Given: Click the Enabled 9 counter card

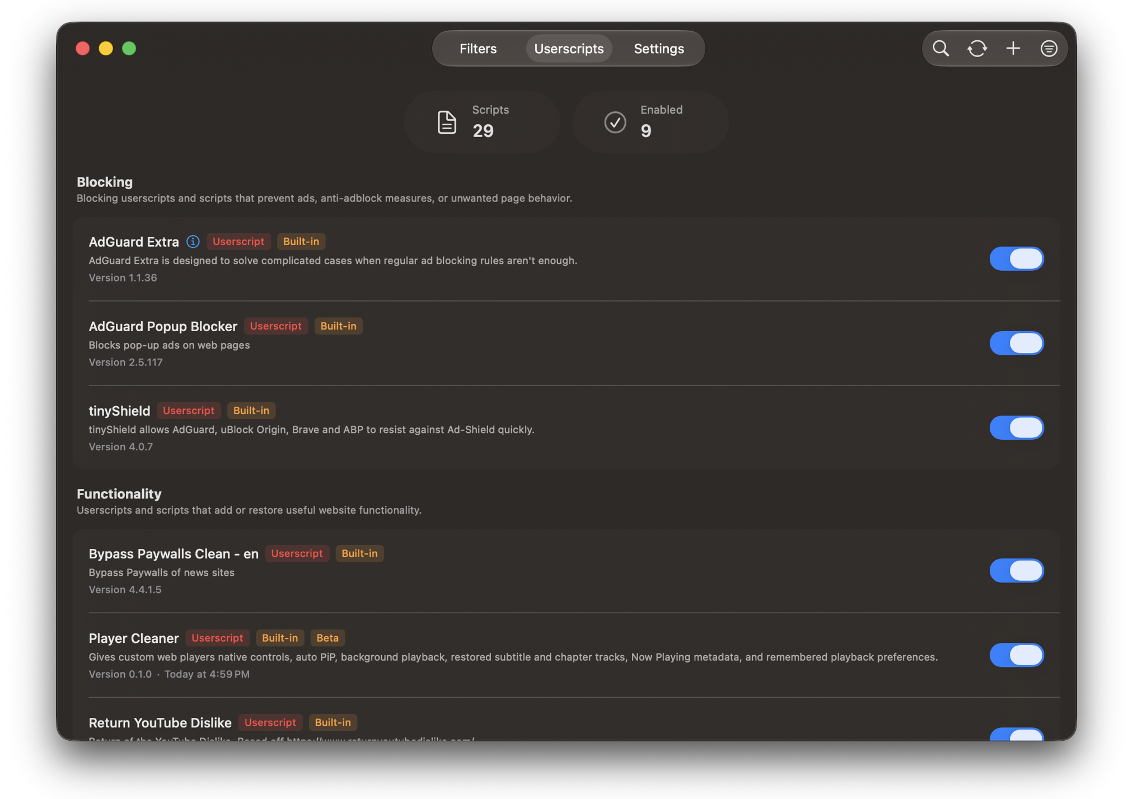Looking at the screenshot, I should (x=650, y=122).
